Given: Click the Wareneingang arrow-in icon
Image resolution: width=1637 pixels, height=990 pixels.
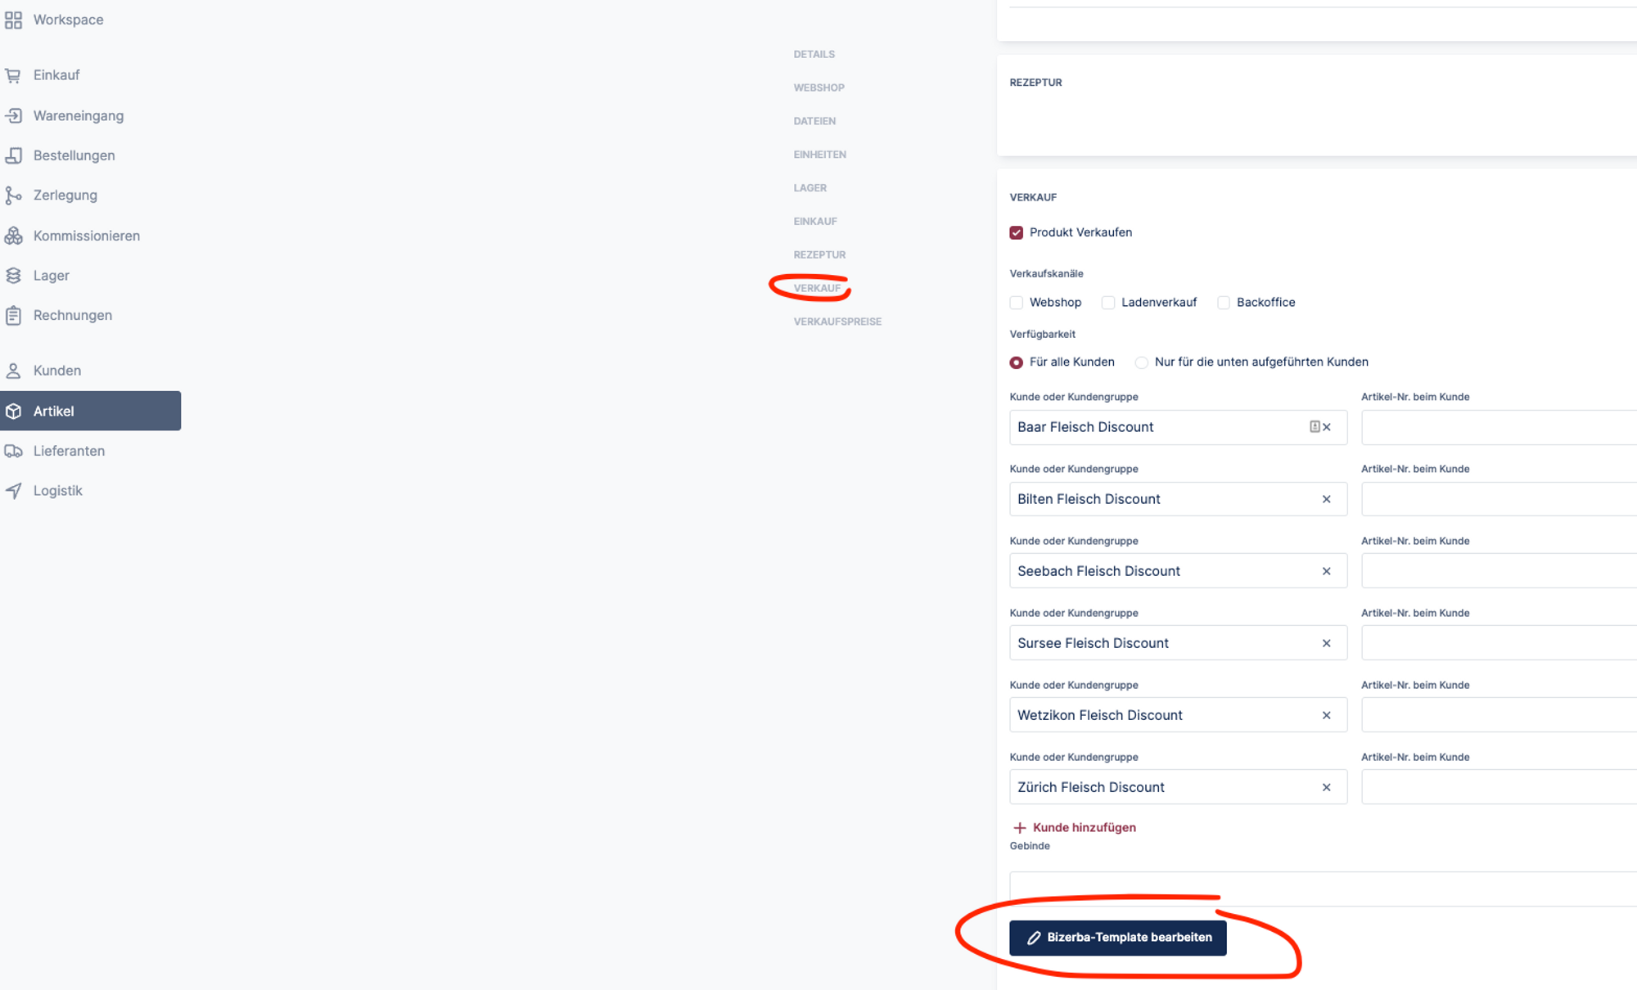Looking at the screenshot, I should [13, 115].
